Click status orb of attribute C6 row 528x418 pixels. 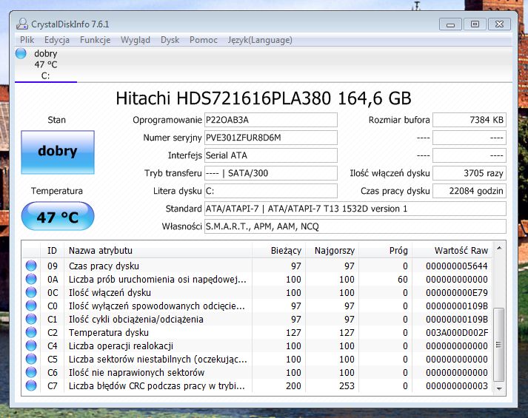[x=31, y=372]
